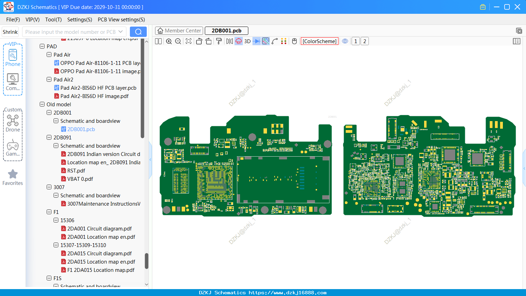This screenshot has width=526, height=296.
Task: Toggle the net routing display icon
Action: (266, 41)
